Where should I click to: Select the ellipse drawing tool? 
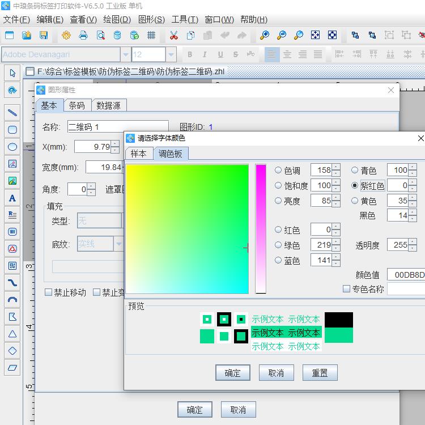pos(12,147)
